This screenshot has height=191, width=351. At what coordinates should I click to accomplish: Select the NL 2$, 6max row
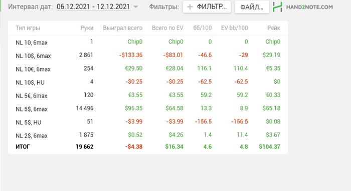pyautogui.click(x=148, y=135)
